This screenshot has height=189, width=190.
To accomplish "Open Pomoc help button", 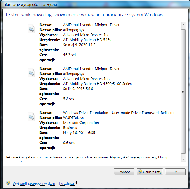I will coord(124,172).
